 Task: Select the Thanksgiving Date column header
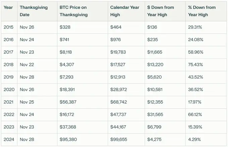coord(34,11)
